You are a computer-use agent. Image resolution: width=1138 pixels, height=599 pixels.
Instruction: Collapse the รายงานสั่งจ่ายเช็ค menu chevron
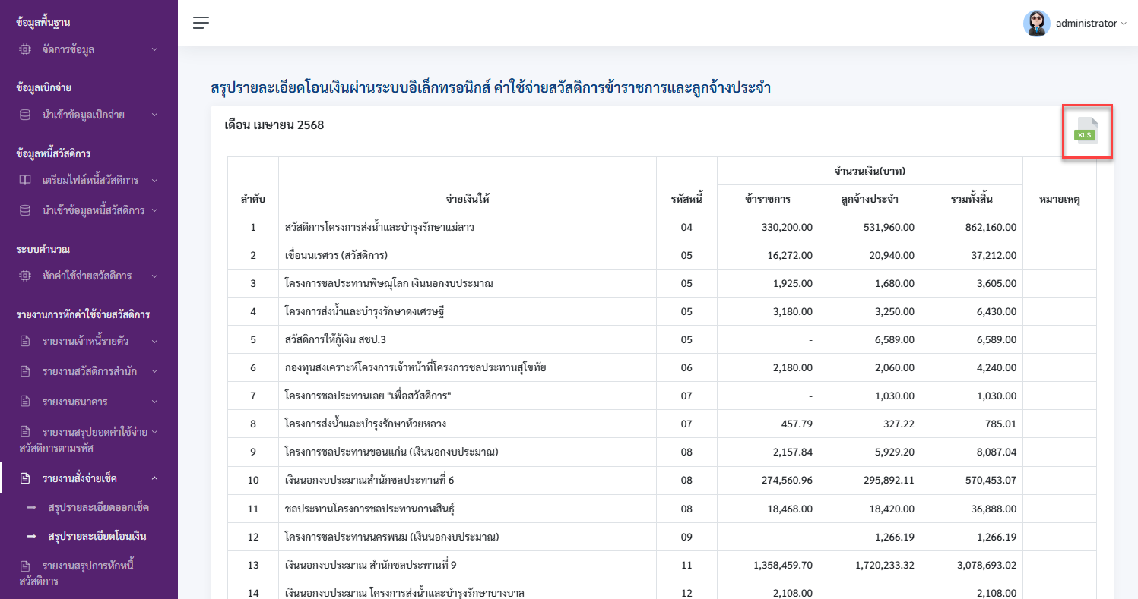point(154,478)
